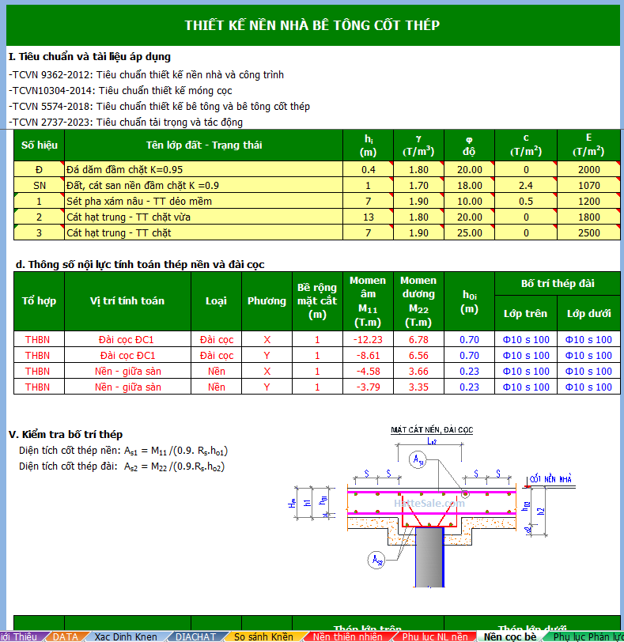Viewport: 624px width, 642px height.
Task: Select unit weight 1.70 cell
Action: click(x=418, y=186)
